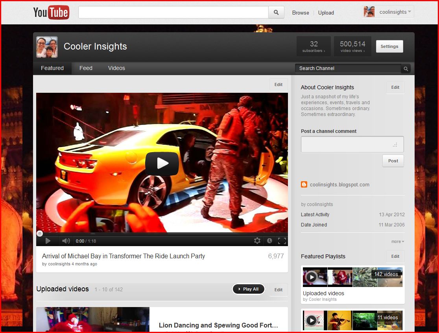
Task: Click the video progress scrubber handle
Action: click(40, 234)
